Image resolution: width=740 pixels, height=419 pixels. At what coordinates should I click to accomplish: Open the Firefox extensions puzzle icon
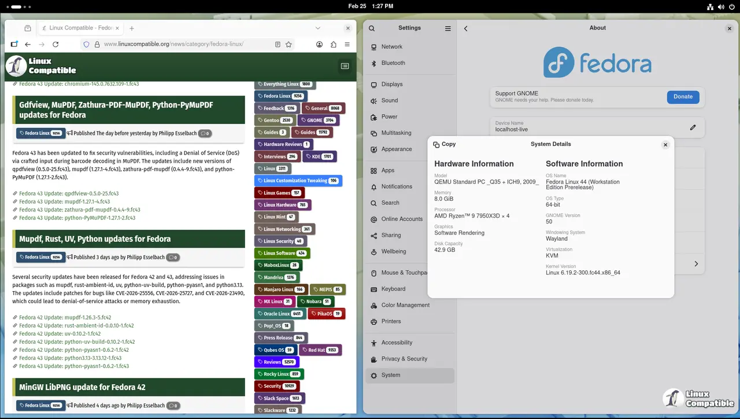point(334,45)
